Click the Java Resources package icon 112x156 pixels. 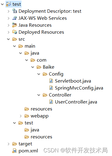[x=15, y=25]
